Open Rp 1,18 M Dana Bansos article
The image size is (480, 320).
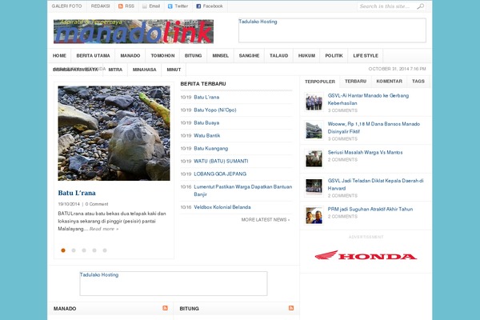coord(374,128)
